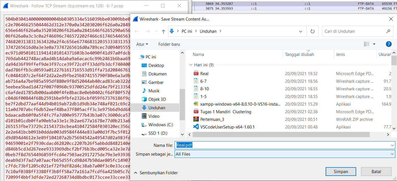Open the help question mark icon
The height and width of the screenshot is (181, 397).
point(389,44)
